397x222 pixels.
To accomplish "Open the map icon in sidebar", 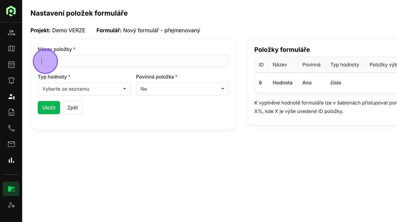I will pyautogui.click(x=11, y=48).
